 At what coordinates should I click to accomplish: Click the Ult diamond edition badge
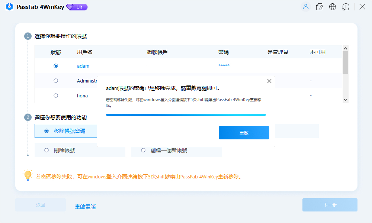pyautogui.click(x=77, y=7)
